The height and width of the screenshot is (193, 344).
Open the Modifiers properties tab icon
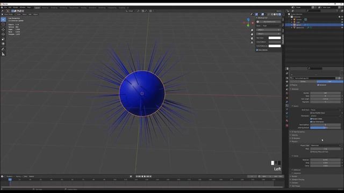click(287, 102)
